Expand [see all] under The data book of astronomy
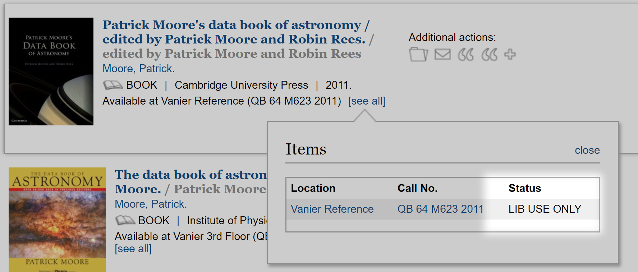This screenshot has width=638, height=272. pos(133,248)
